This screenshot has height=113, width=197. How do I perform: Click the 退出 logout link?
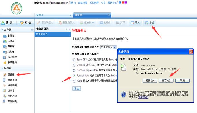click(x=73, y=3)
